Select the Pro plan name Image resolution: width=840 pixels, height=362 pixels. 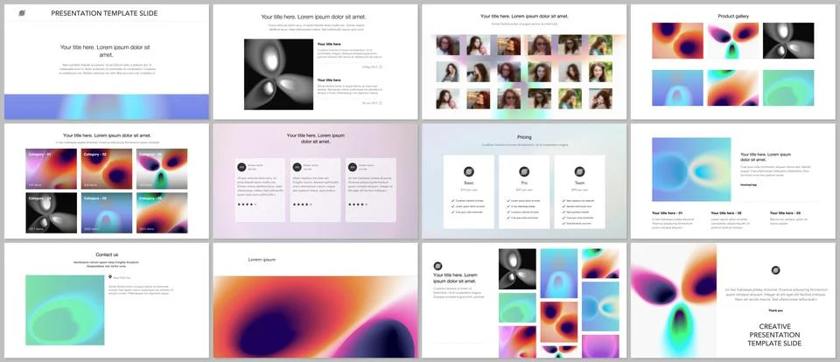click(524, 183)
